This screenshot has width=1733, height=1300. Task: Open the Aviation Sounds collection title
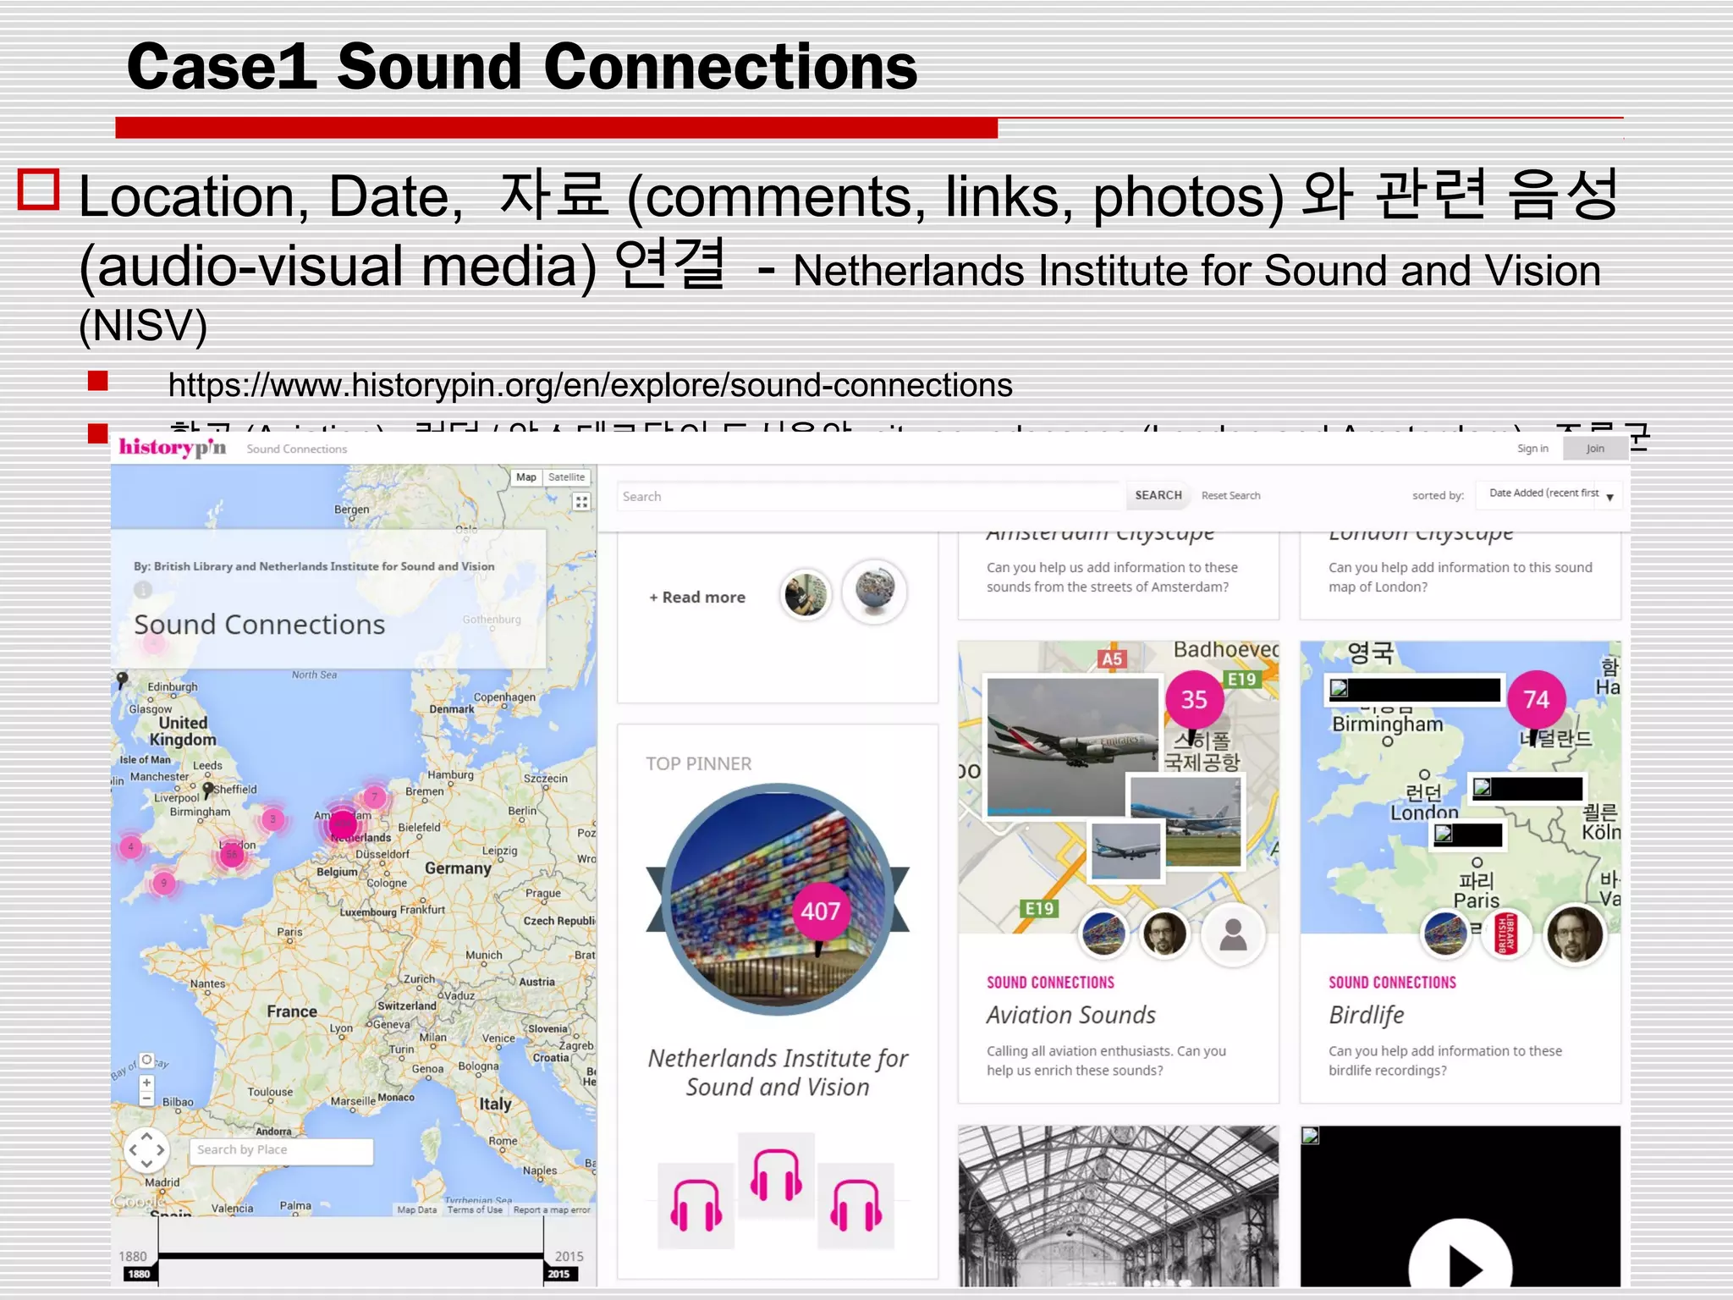(x=1070, y=1015)
